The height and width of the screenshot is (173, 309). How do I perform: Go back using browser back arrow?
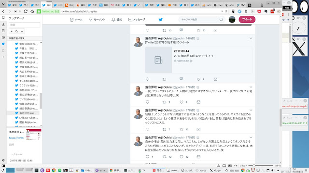[x=3, y=12]
